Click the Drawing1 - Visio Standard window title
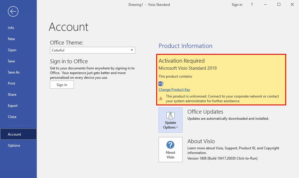 149,5
